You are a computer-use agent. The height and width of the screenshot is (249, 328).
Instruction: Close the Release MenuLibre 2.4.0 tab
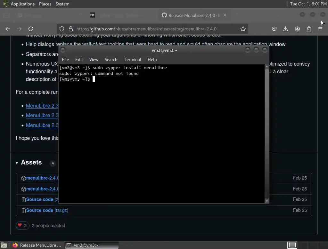click(225, 15)
